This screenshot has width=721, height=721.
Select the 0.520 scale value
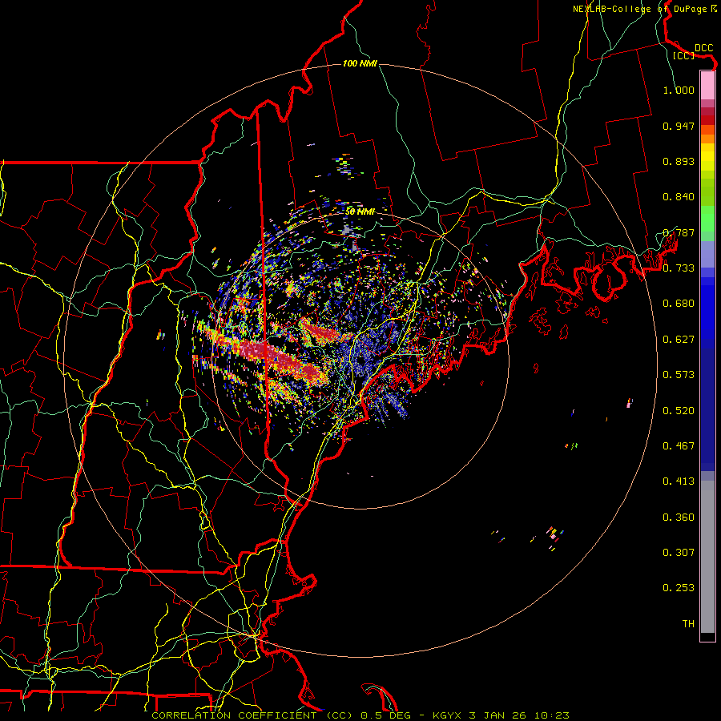point(679,411)
